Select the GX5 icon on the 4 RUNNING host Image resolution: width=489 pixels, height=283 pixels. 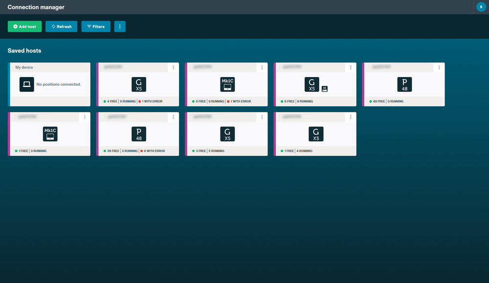coord(316,134)
